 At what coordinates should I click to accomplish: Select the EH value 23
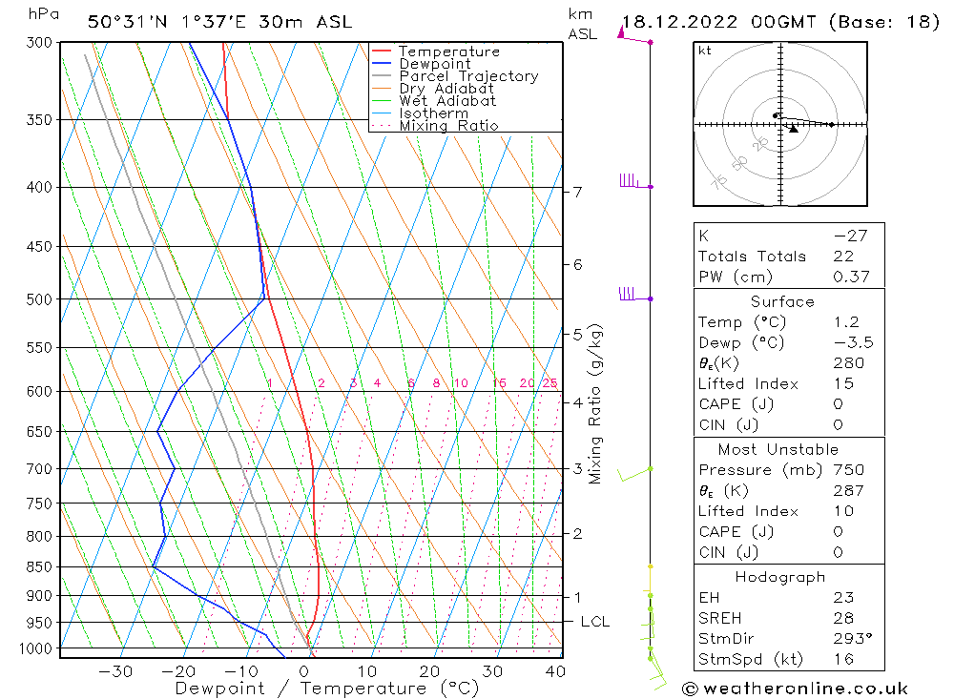(x=844, y=598)
